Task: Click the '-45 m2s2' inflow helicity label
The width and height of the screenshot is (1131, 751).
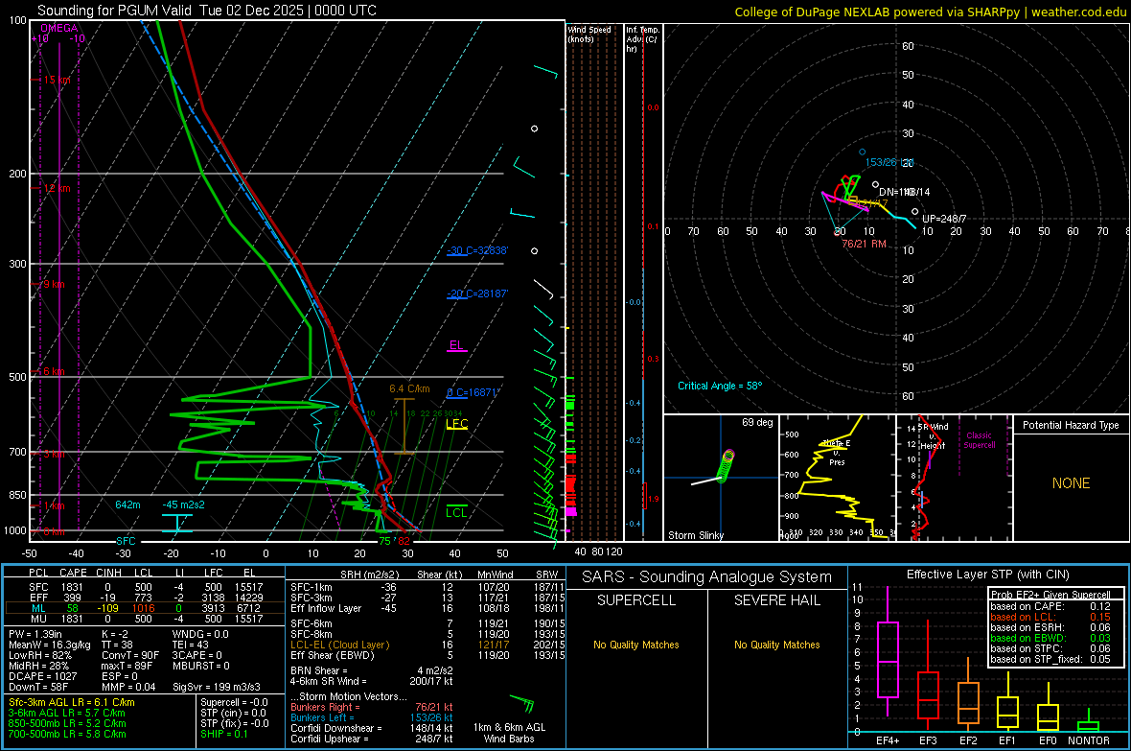Action: 183,505
